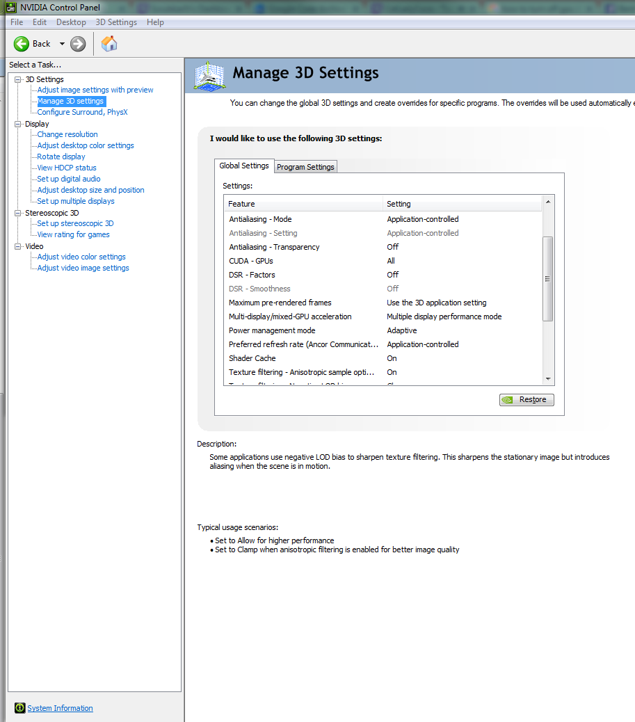Click the Restore button
Viewport: 635px width, 722px height.
tap(527, 400)
